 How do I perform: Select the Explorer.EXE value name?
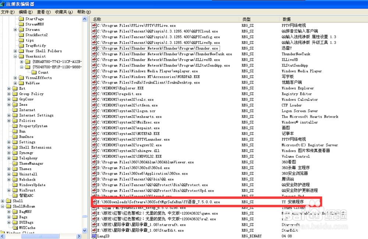coord(120,88)
